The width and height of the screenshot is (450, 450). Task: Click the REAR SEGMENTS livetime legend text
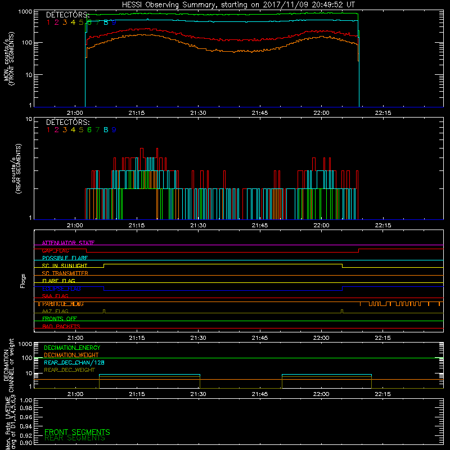(x=75, y=438)
